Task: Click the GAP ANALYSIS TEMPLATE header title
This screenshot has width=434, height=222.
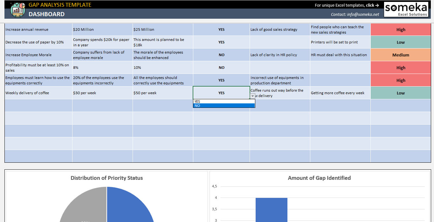Action: [x=60, y=5]
